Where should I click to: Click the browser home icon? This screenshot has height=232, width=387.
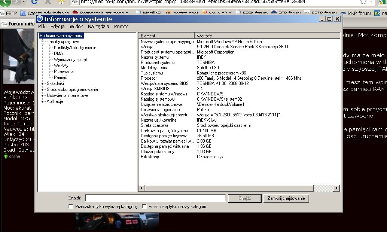(61, 2)
